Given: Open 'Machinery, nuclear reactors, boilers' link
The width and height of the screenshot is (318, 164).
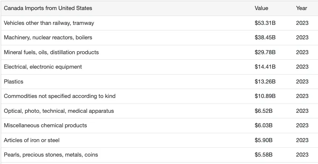Looking at the screenshot, I should pos(48,37).
